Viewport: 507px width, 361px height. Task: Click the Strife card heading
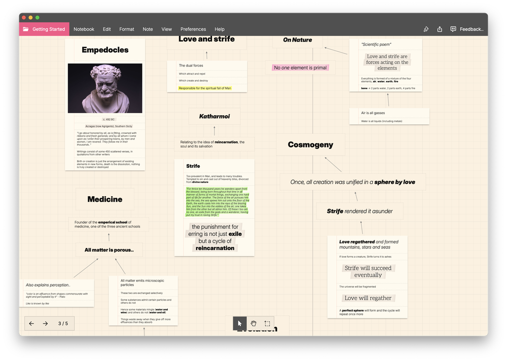click(193, 166)
